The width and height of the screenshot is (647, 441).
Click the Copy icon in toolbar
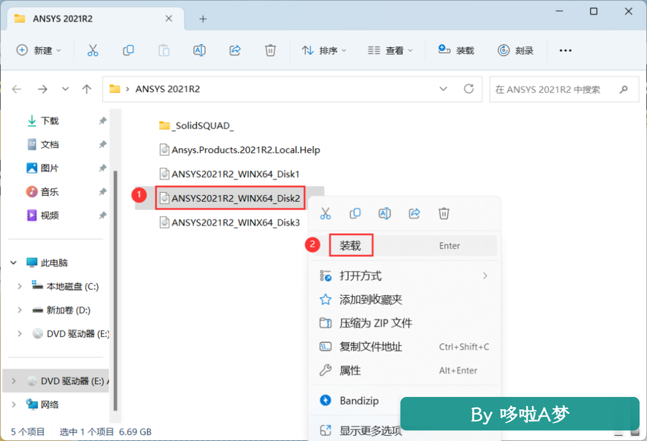(128, 50)
